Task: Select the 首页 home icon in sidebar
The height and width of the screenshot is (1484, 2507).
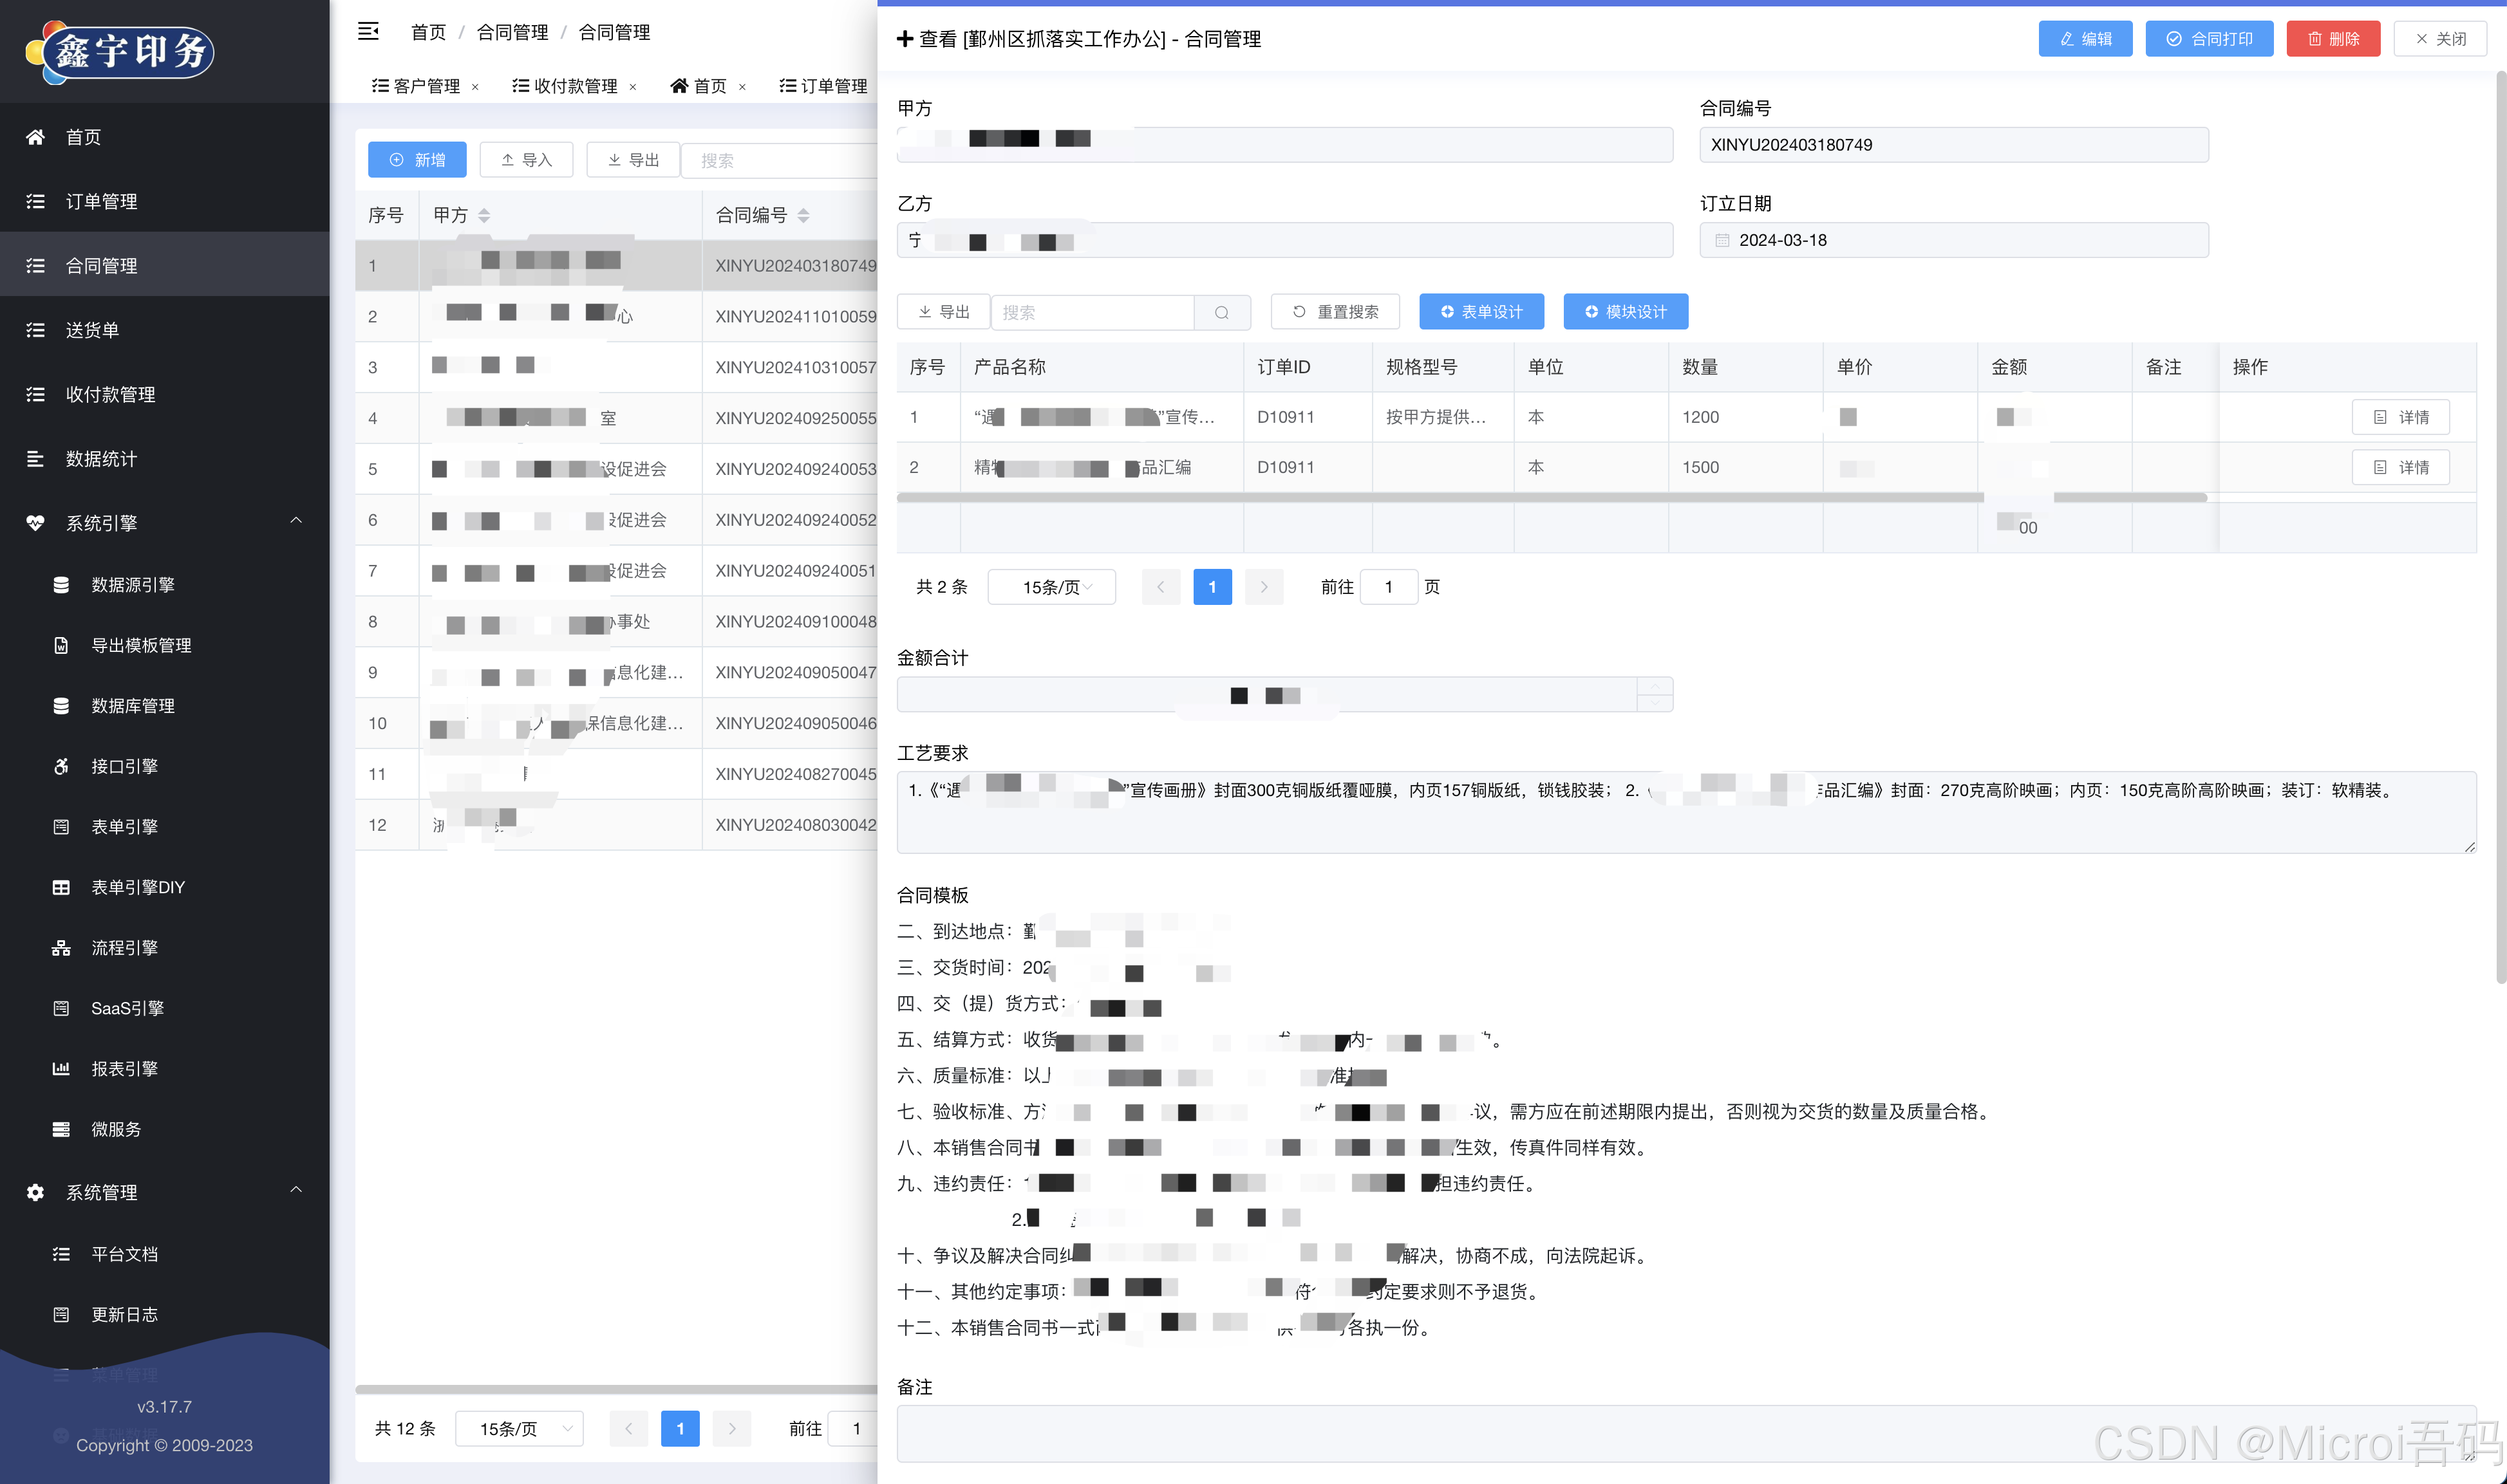Action: pyautogui.click(x=36, y=137)
